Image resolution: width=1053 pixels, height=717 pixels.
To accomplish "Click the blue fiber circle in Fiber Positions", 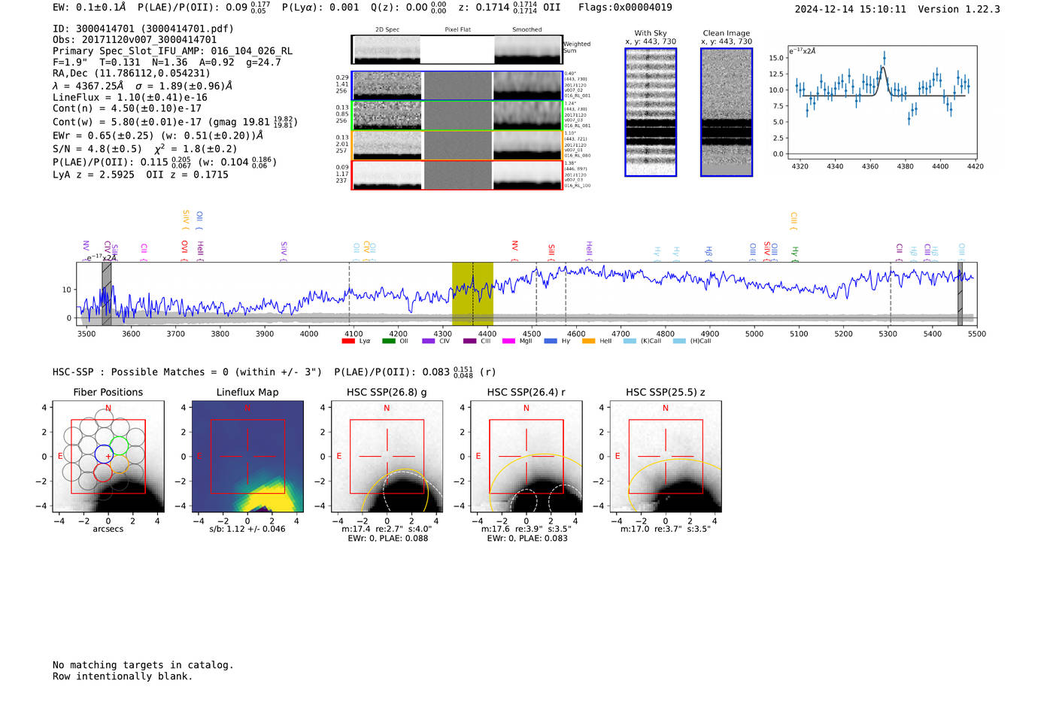I will (x=104, y=454).
